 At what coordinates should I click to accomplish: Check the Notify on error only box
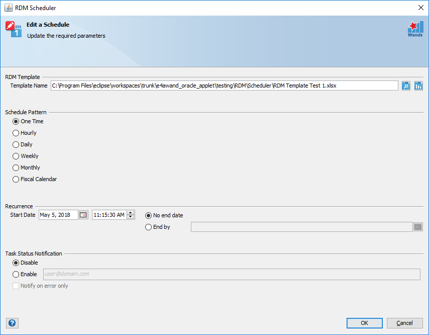pyautogui.click(x=16, y=285)
